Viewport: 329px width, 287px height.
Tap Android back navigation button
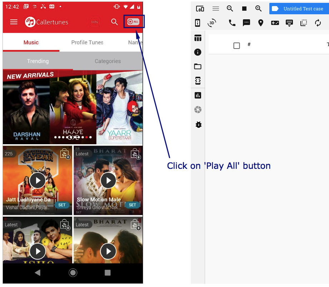[x=38, y=272]
